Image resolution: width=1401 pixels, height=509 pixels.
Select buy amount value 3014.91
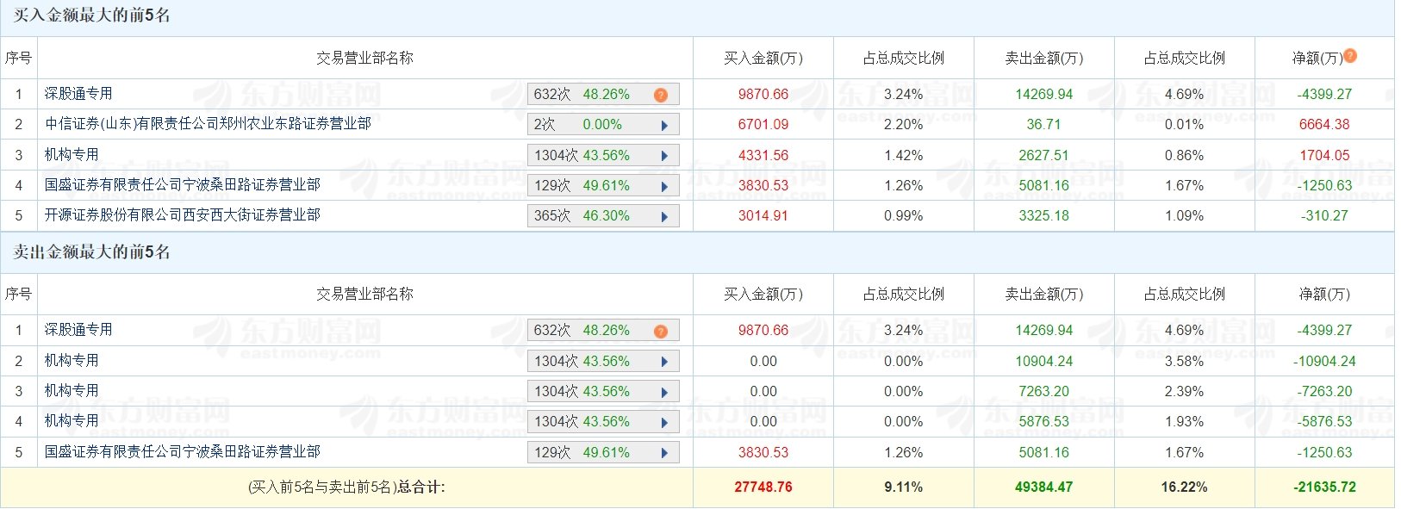pyautogui.click(x=763, y=216)
